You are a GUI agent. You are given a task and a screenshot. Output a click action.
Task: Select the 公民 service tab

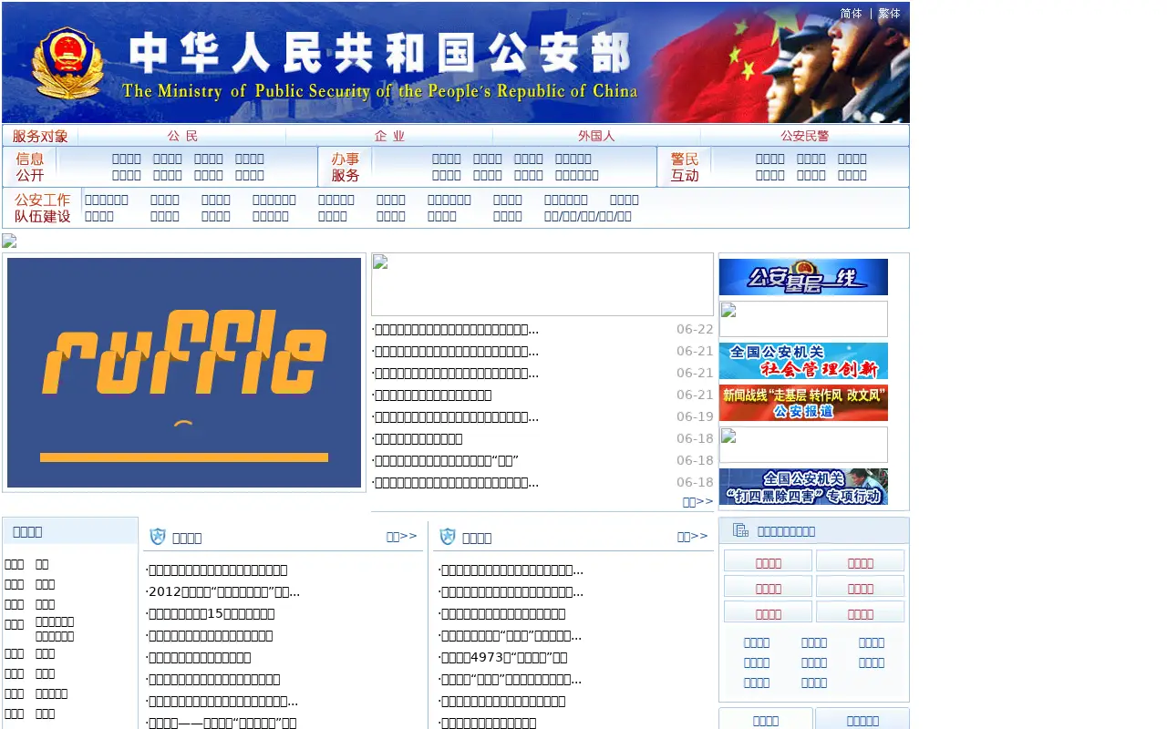(x=182, y=136)
